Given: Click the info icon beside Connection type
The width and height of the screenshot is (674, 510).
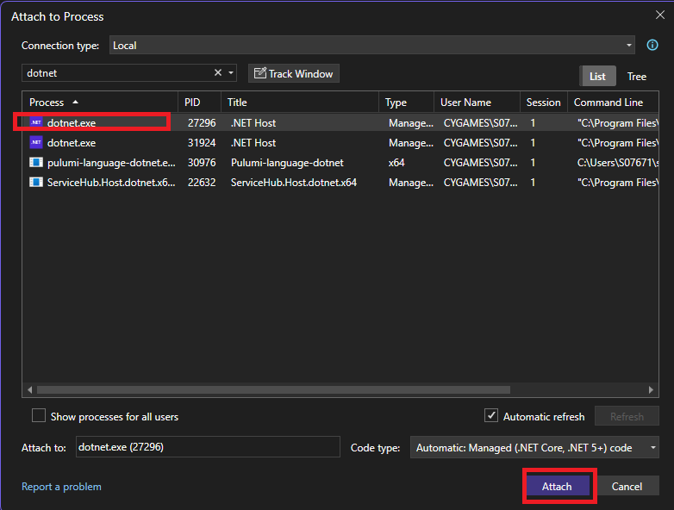Looking at the screenshot, I should 652,45.
